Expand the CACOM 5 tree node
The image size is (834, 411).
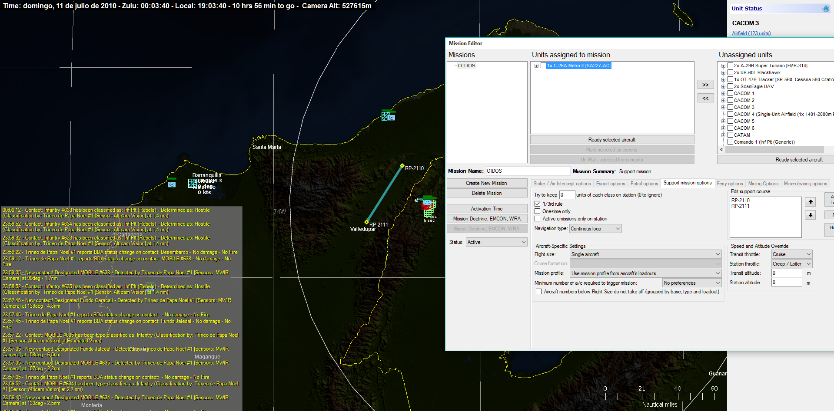pyautogui.click(x=724, y=121)
